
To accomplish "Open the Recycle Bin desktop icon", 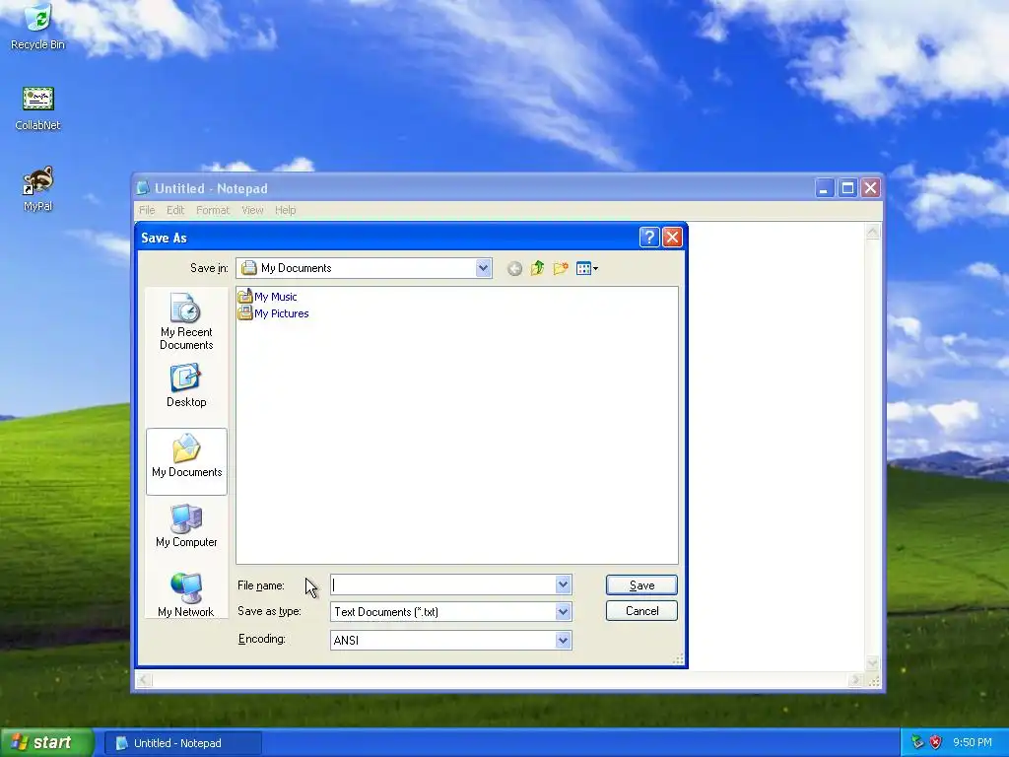I will click(x=38, y=26).
